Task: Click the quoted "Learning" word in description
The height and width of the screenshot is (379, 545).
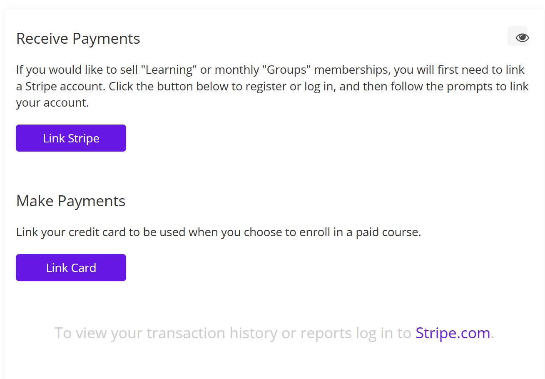Action: pyautogui.click(x=169, y=70)
